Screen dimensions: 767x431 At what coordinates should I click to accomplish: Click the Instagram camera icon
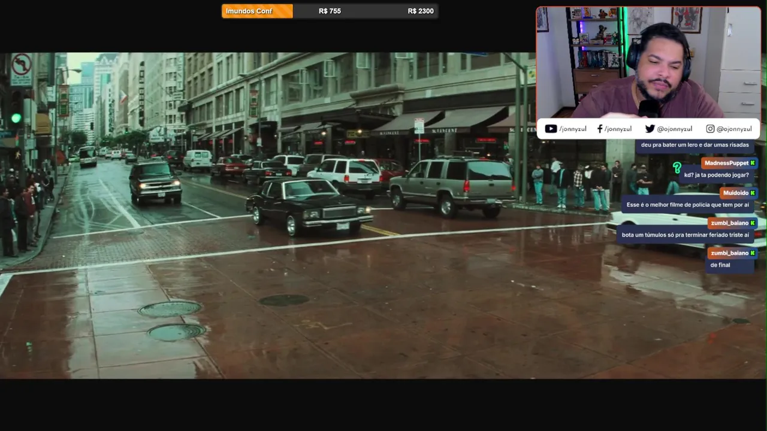click(710, 129)
